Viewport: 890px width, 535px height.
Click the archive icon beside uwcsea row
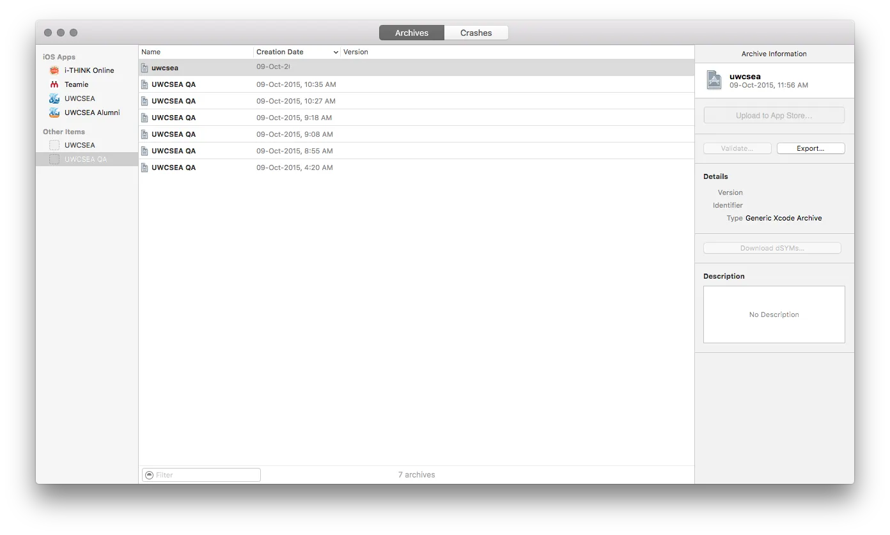pos(144,68)
